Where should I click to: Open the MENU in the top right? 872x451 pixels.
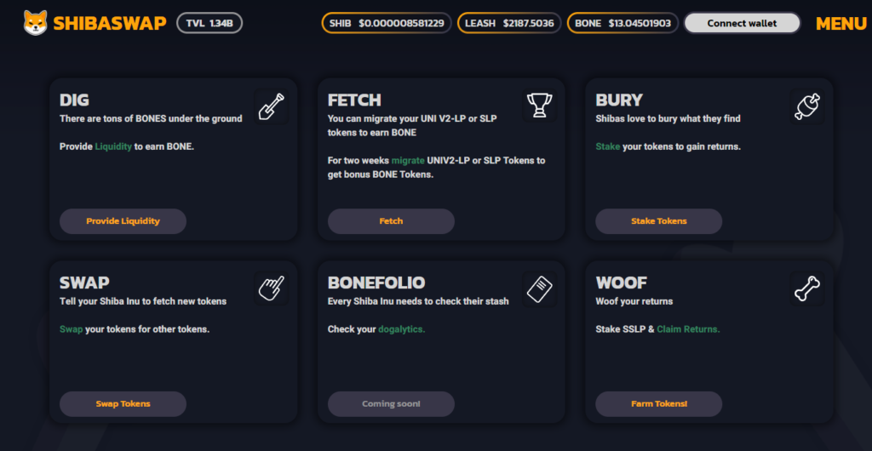(x=840, y=24)
